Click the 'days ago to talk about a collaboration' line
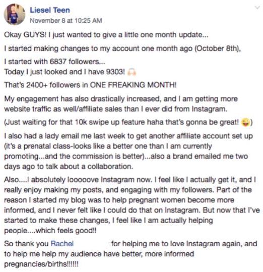The width and height of the screenshot is (263, 272). pyautogui.click(x=69, y=167)
